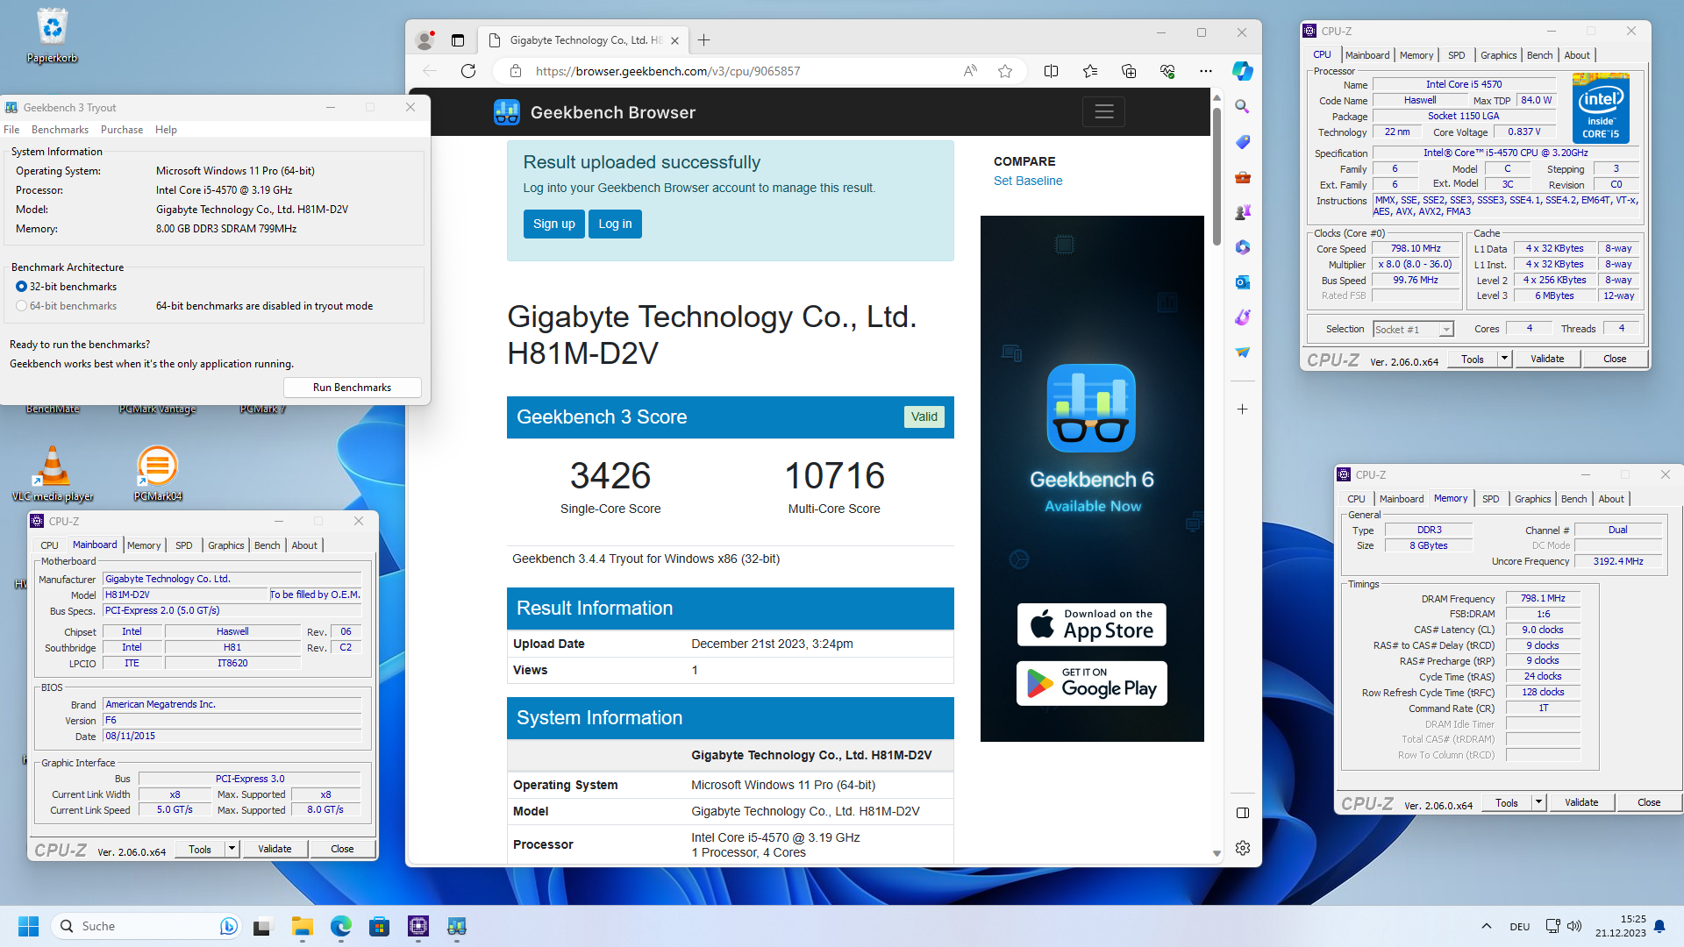Open Purchase menu in Geekbench 3

122,130
